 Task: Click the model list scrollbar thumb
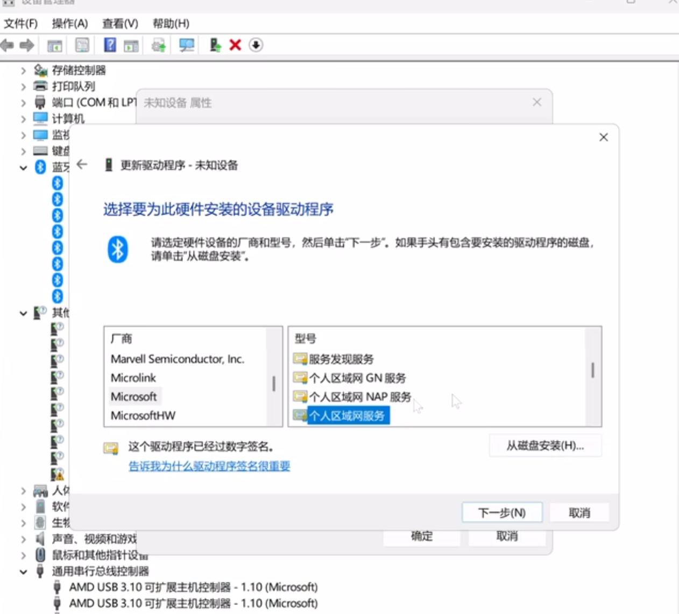tap(593, 370)
